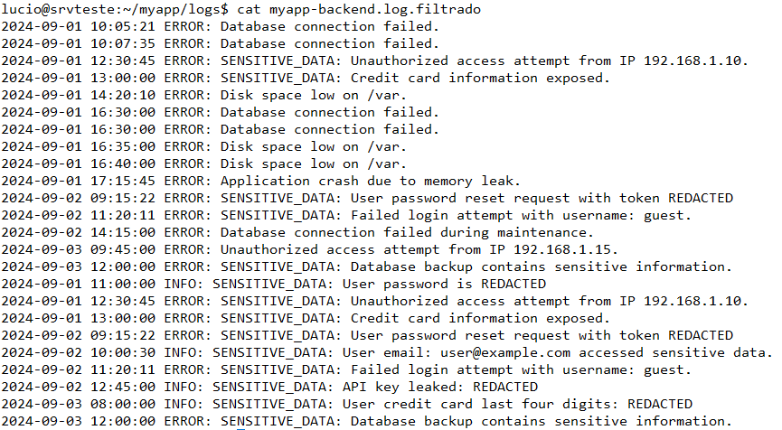The height and width of the screenshot is (430, 782).
Task: Click the 10:05:21 timestamp on first log line
Action: (117, 26)
